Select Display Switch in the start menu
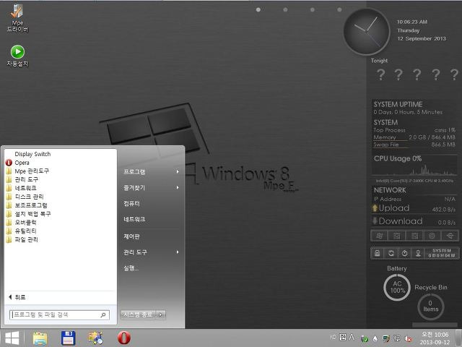This screenshot has height=347, width=462. [32, 154]
